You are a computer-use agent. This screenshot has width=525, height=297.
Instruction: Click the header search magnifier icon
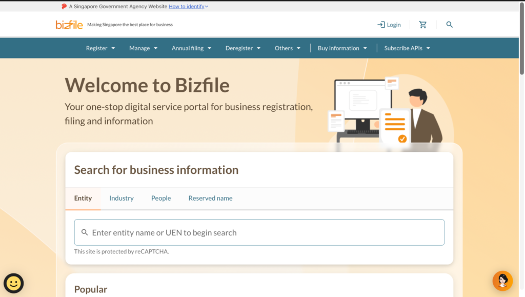449,25
